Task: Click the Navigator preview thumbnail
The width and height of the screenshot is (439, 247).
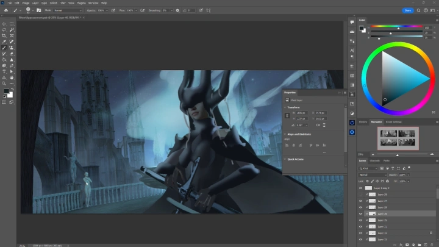Action: coord(398,138)
